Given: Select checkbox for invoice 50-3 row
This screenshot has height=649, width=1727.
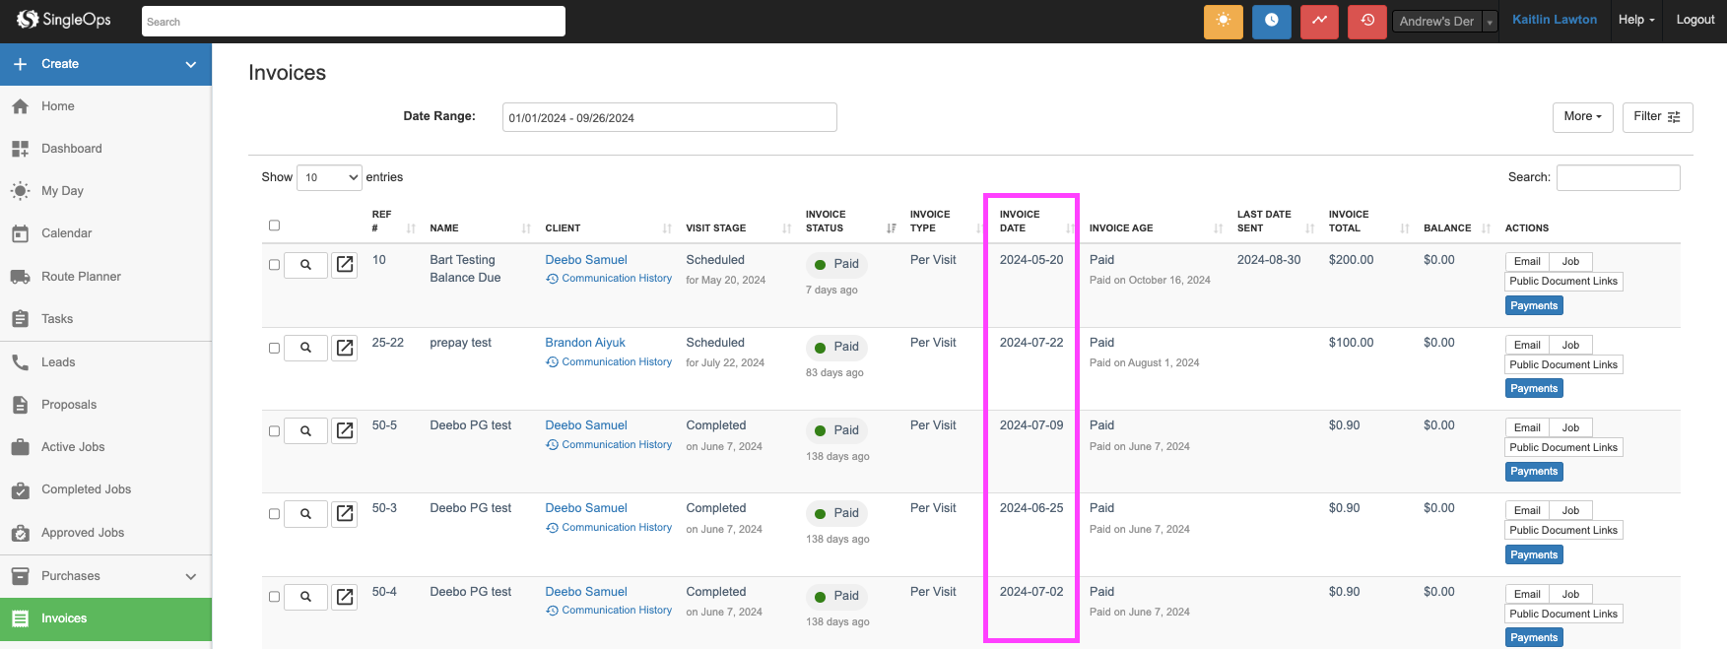Looking at the screenshot, I should tap(274, 514).
